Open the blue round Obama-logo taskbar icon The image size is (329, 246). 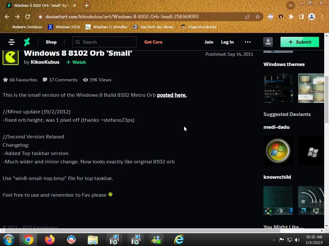pos(71,240)
